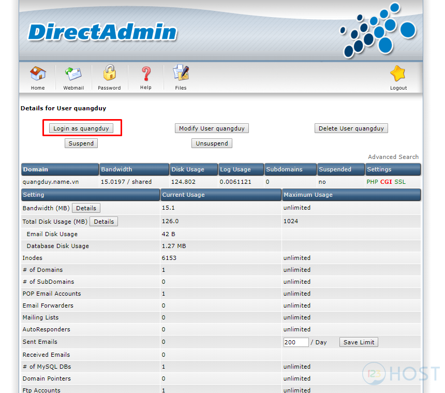Click log usage value 0.0061121
Image resolution: width=445 pixels, height=393 pixels.
[x=235, y=182]
